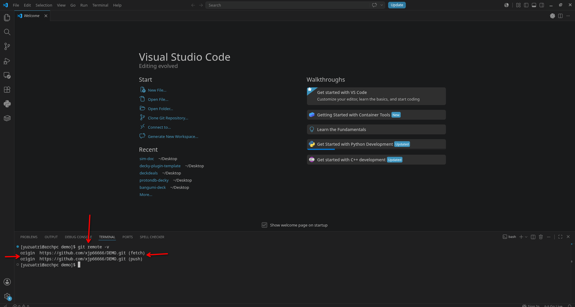Click the Go Live status bar item
Screen dimensions: 575x307
click(x=553, y=306)
